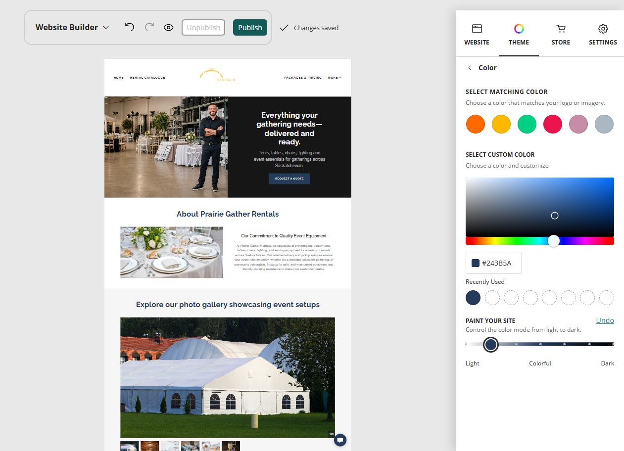Screen dimensions: 624x451
Task: Select the hero warehouse photo
Action: [166, 147]
